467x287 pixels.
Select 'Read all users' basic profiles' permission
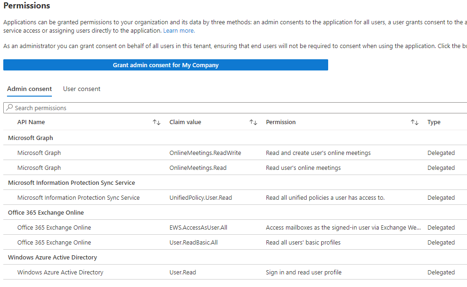point(303,242)
